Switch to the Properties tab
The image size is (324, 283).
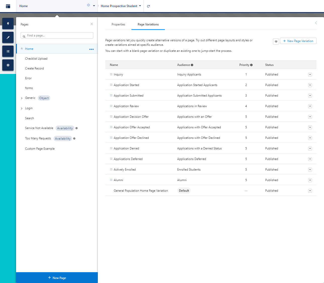coord(118,24)
